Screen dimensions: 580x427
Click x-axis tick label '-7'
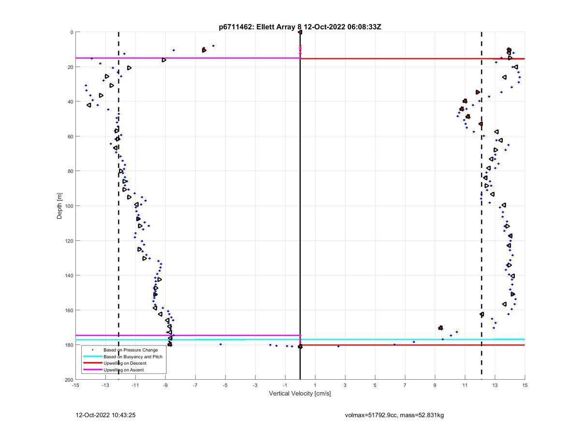195,385
